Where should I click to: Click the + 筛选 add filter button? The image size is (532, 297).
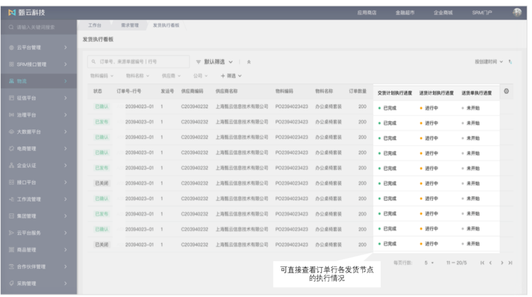tap(231, 76)
